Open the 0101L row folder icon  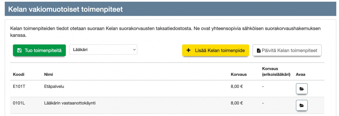pos(301,105)
